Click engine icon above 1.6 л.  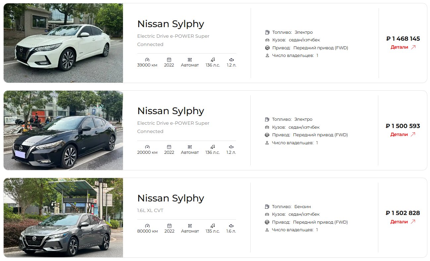click(x=231, y=226)
